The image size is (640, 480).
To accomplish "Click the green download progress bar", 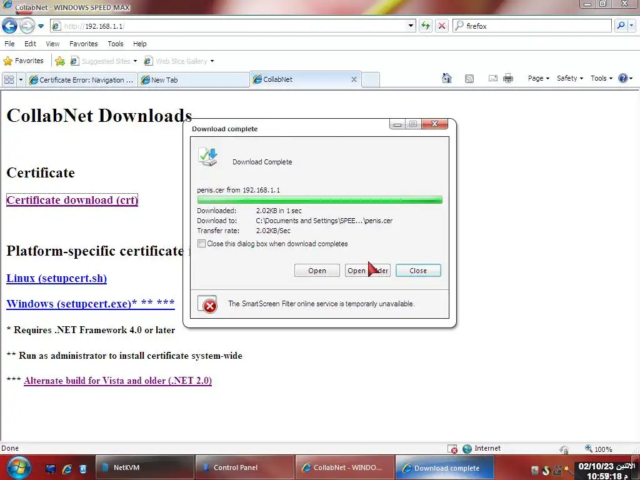I will 319,199.
